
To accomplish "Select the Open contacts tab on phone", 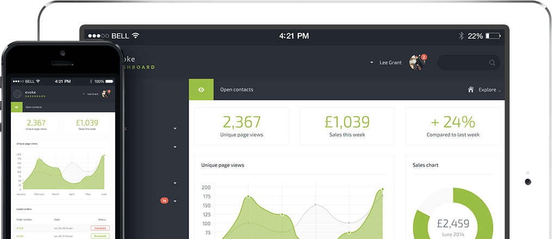I will [x=34, y=107].
